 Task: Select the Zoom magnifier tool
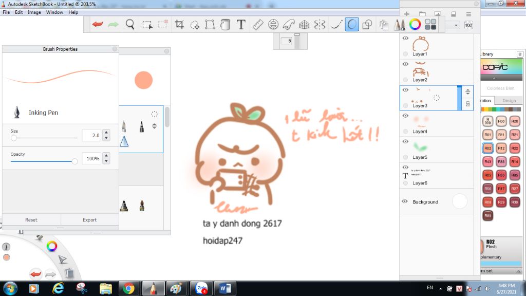point(130,24)
